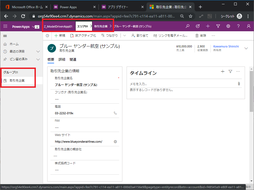Click 新規 to create a new record
This screenshot has width=254, height=190.
coord(60,36)
